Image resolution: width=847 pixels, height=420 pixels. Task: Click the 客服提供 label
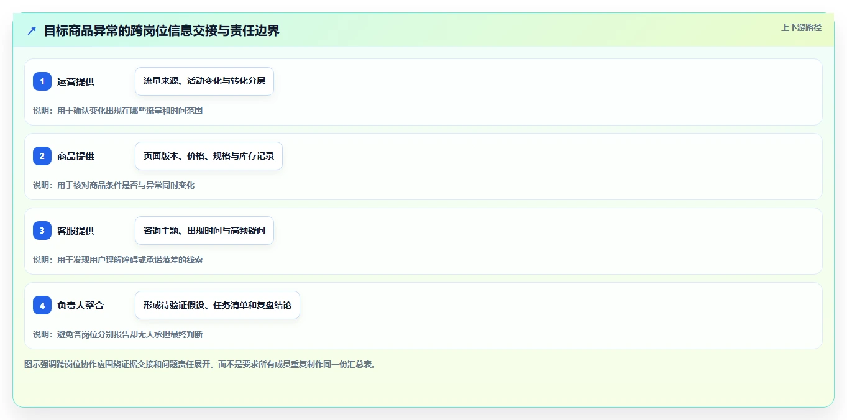[76, 231]
